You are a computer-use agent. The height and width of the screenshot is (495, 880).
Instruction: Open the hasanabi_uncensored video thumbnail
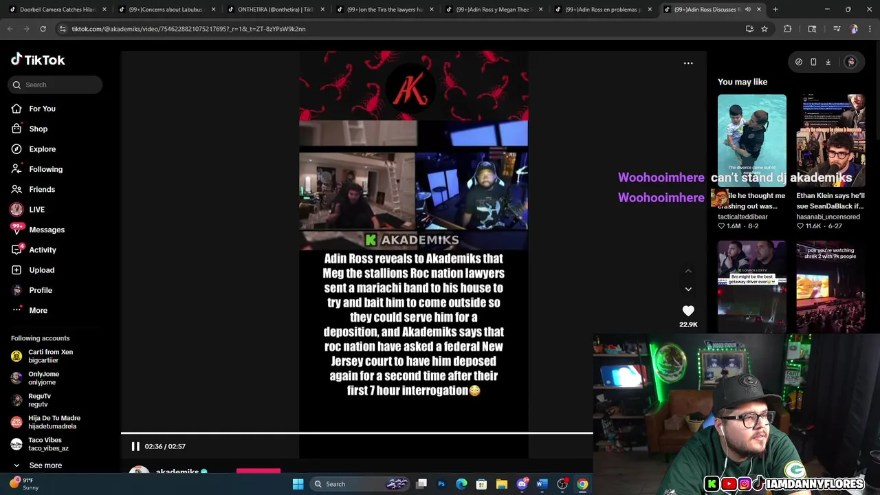point(830,140)
